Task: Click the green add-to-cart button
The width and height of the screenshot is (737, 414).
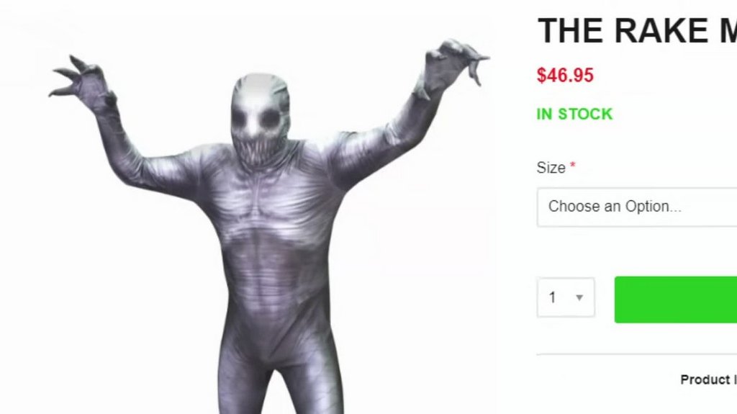Action: tap(675, 300)
